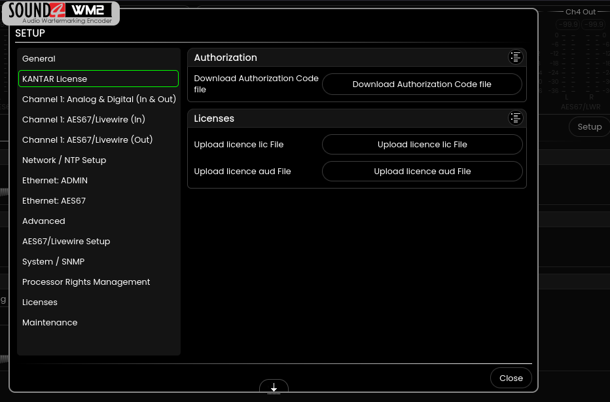Click the SETUP dialog title
Screen dimensions: 610x402
(30, 33)
